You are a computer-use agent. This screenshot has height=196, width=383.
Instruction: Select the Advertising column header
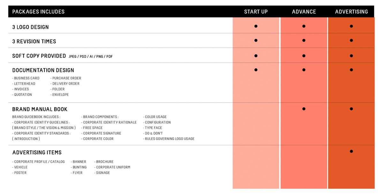tap(351, 12)
